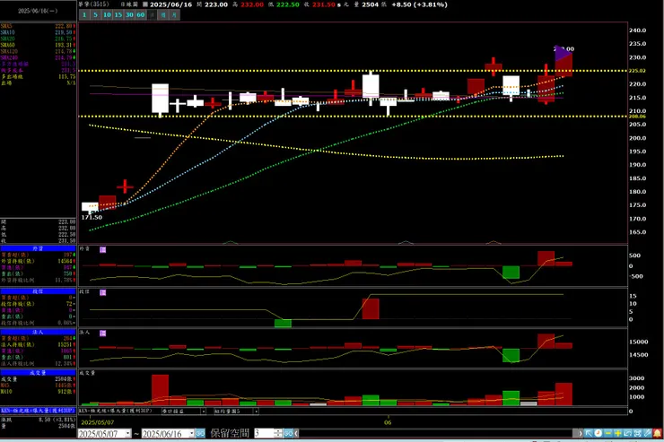Select the 10-minute timeframe button
This screenshot has height=442, width=664.
tap(107, 15)
